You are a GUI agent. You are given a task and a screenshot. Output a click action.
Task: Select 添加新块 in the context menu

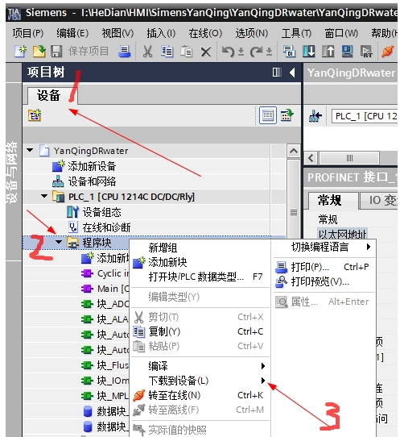click(x=167, y=262)
